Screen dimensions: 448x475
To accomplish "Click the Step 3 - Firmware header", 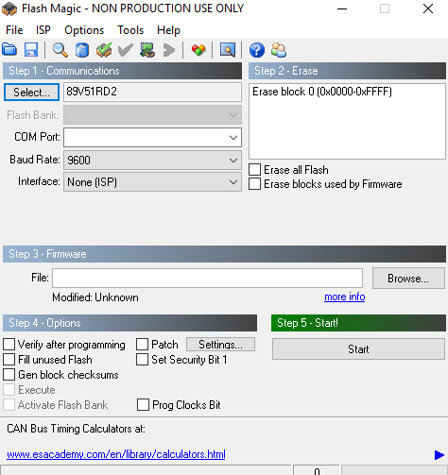I will point(224,254).
